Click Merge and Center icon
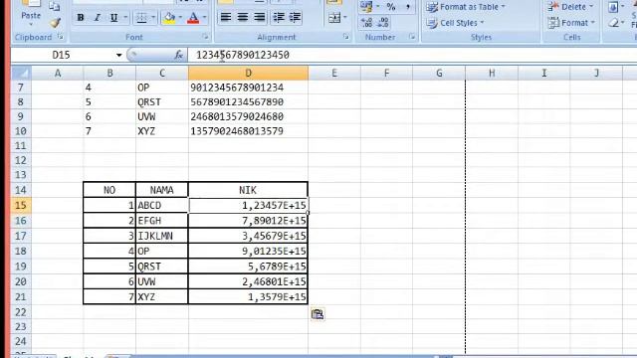Image resolution: width=637 pixels, height=358 pixels. tap(334, 18)
